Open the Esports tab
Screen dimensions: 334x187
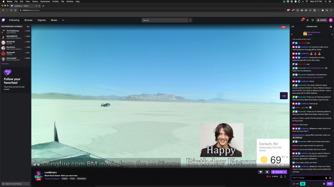[x=42, y=20]
